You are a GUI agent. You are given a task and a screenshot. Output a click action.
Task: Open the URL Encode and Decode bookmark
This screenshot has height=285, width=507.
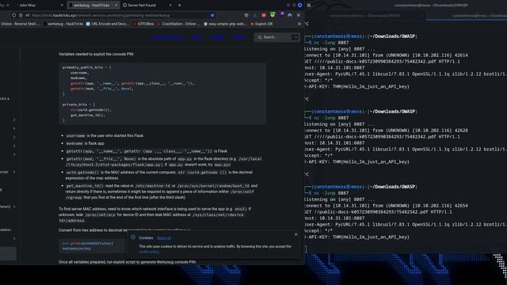[x=108, y=24]
